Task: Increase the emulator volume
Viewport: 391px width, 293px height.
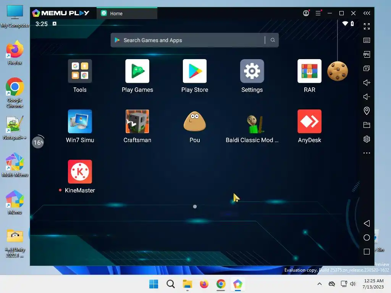Action: [x=367, y=82]
